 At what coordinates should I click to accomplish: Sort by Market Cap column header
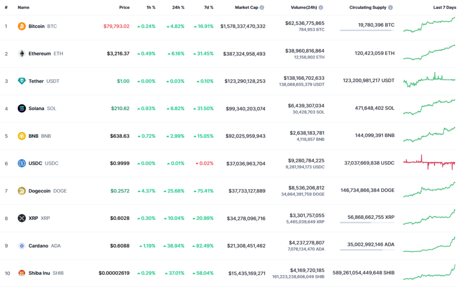point(246,7)
